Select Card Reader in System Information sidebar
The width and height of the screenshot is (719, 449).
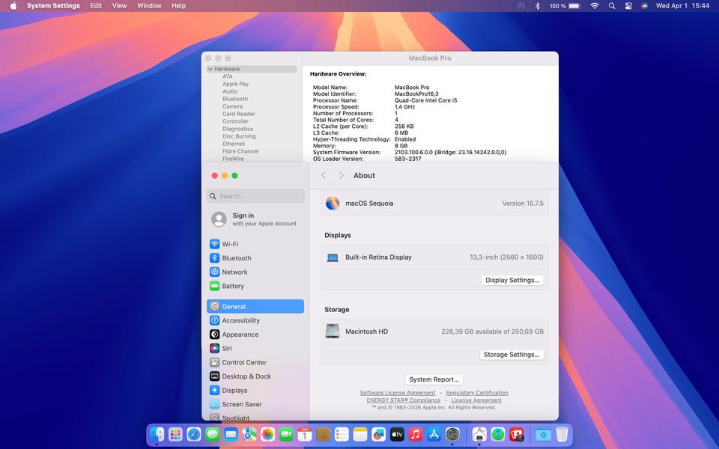pos(238,114)
